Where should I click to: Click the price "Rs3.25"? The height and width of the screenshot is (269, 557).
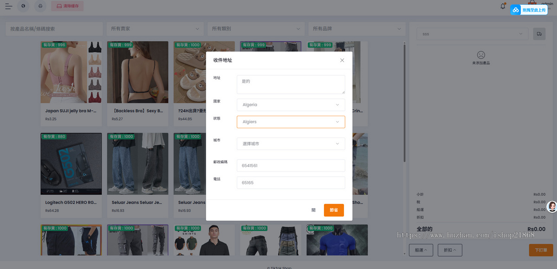tap(51, 119)
